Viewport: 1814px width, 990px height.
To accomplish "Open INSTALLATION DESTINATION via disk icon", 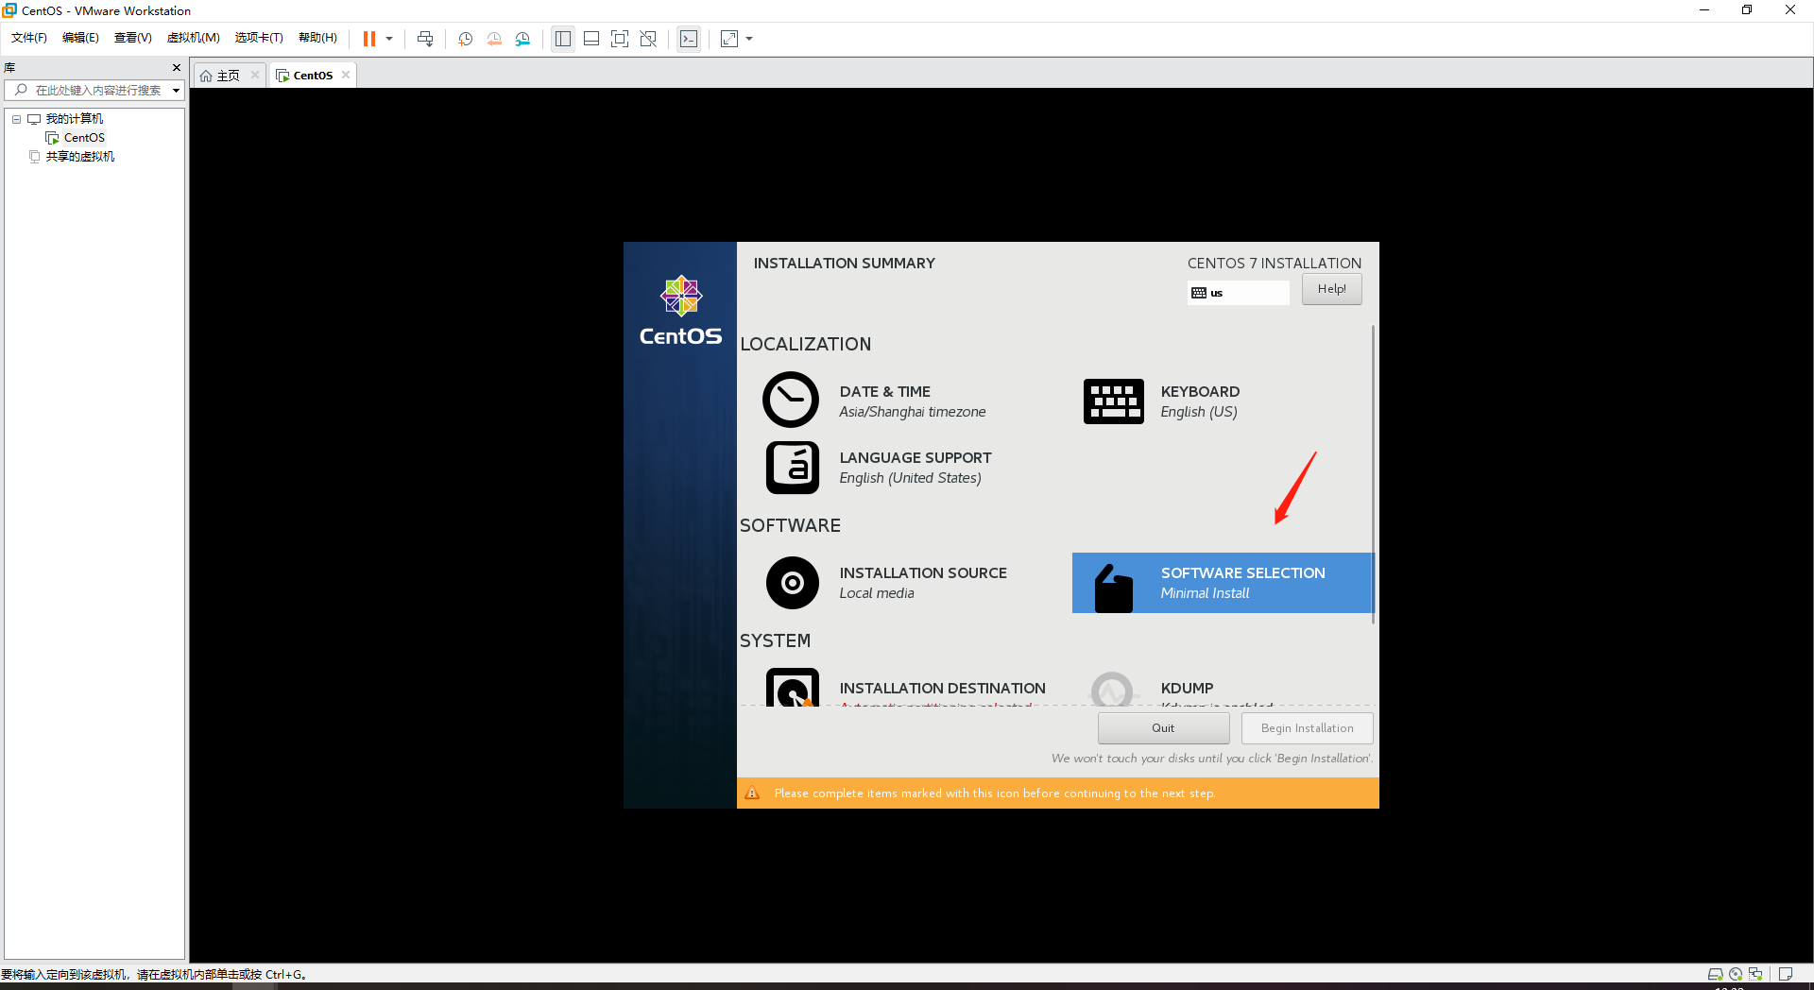I will (x=792, y=688).
